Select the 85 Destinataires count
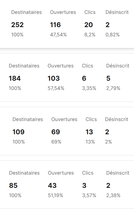 [13, 186]
